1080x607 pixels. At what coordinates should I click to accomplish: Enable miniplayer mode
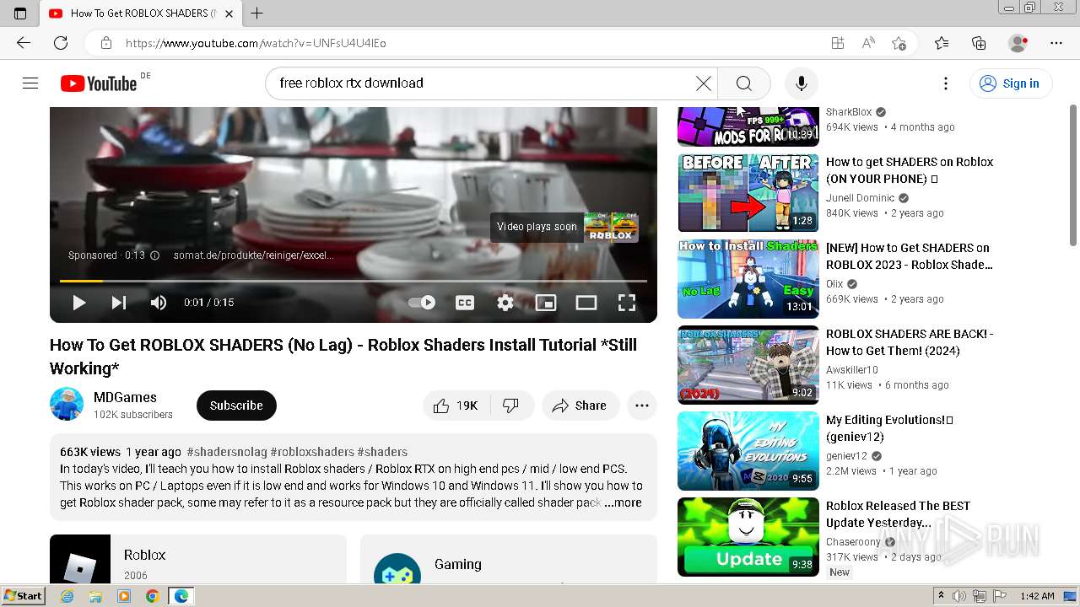(546, 303)
